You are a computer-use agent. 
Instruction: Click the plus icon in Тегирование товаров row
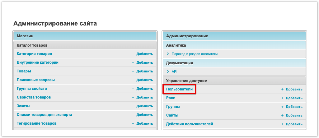133,123
